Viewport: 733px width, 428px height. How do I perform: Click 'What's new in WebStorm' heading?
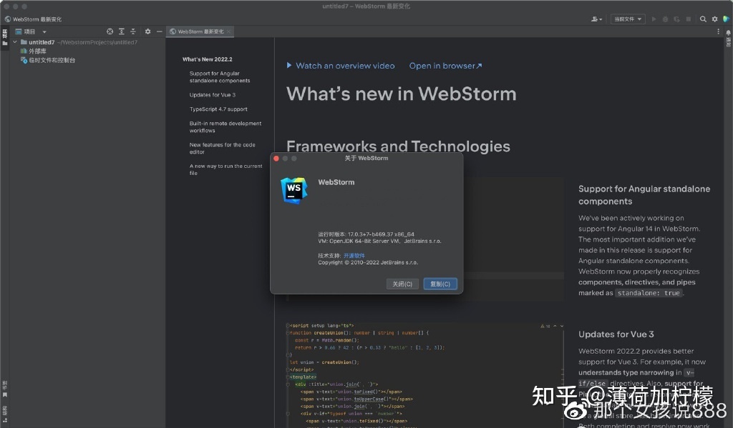401,94
